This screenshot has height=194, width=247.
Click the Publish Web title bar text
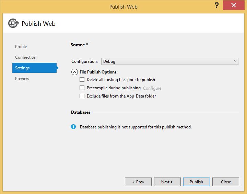coord(123,7)
